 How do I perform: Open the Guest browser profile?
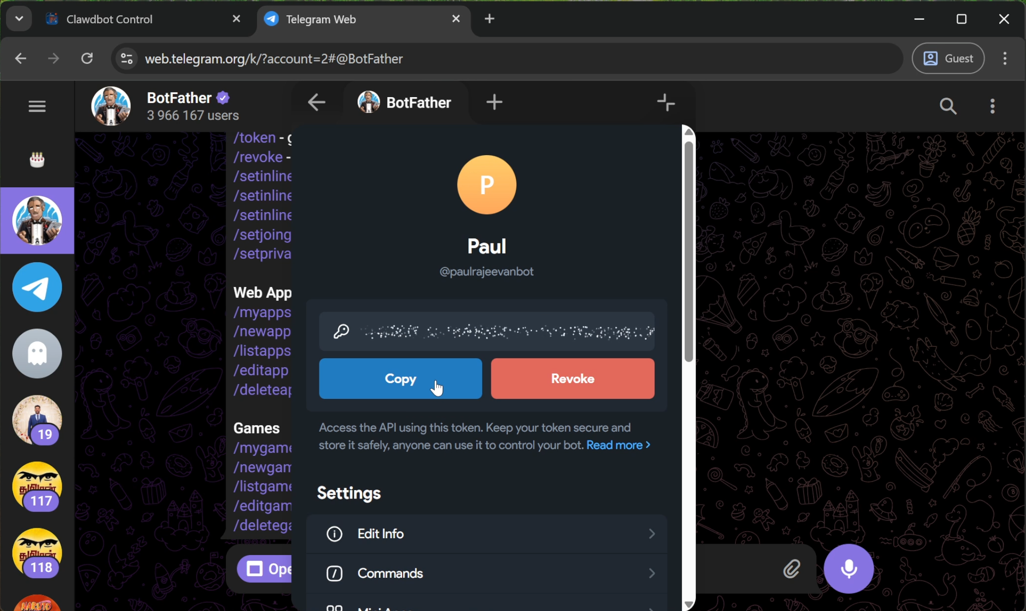[948, 58]
